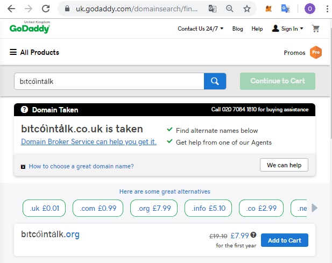Select the .info £5.10 alternative
Viewport: 332px width, 263px height.
click(208, 208)
